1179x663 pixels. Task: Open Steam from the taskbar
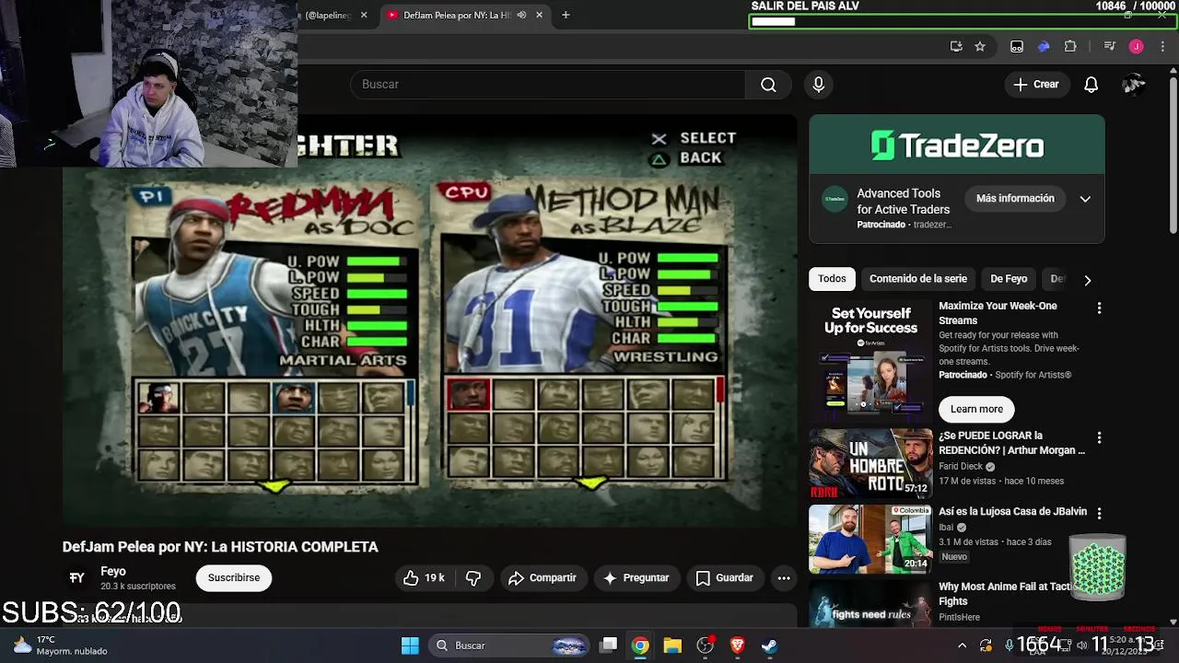(x=769, y=646)
